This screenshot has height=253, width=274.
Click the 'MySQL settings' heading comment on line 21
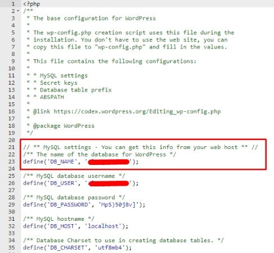click(x=140, y=147)
